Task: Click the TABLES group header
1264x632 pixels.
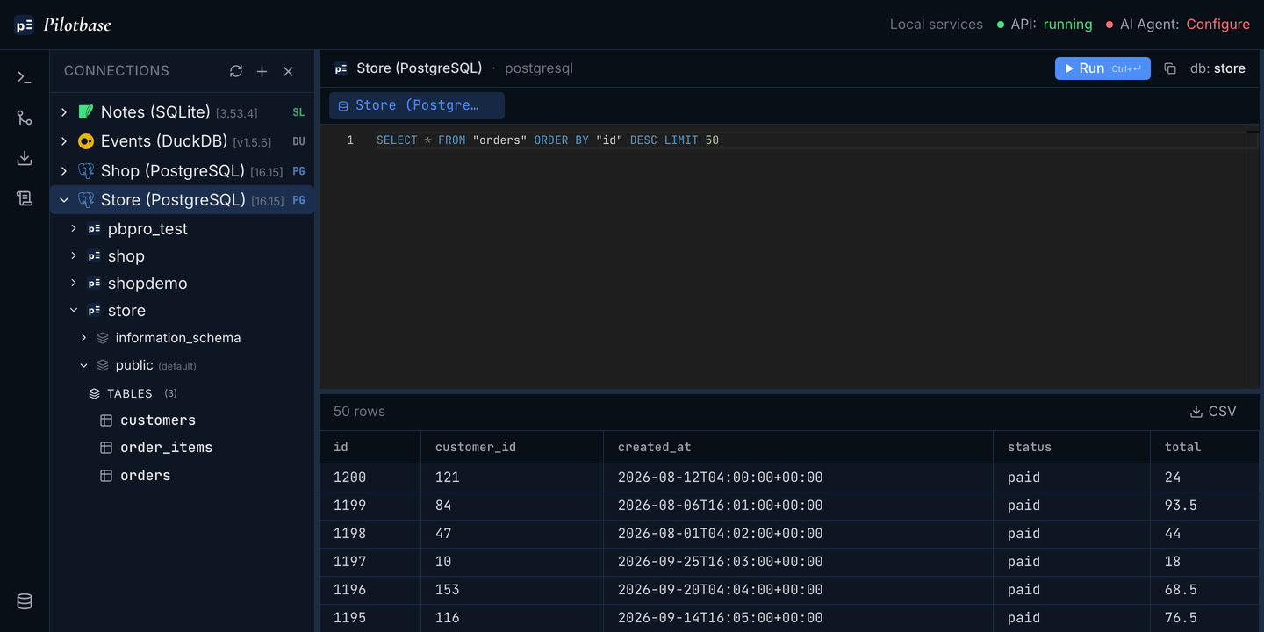Action: click(130, 393)
